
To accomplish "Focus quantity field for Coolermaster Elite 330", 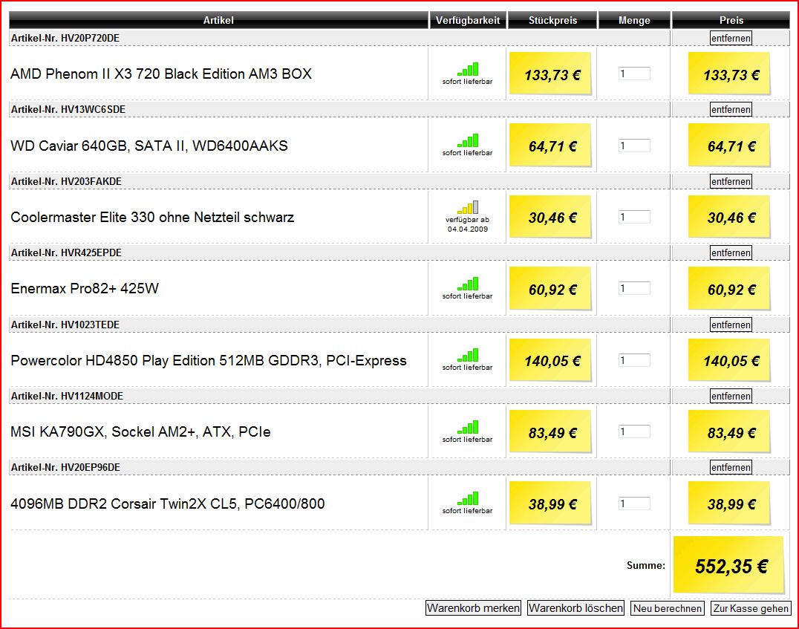I will click(634, 217).
